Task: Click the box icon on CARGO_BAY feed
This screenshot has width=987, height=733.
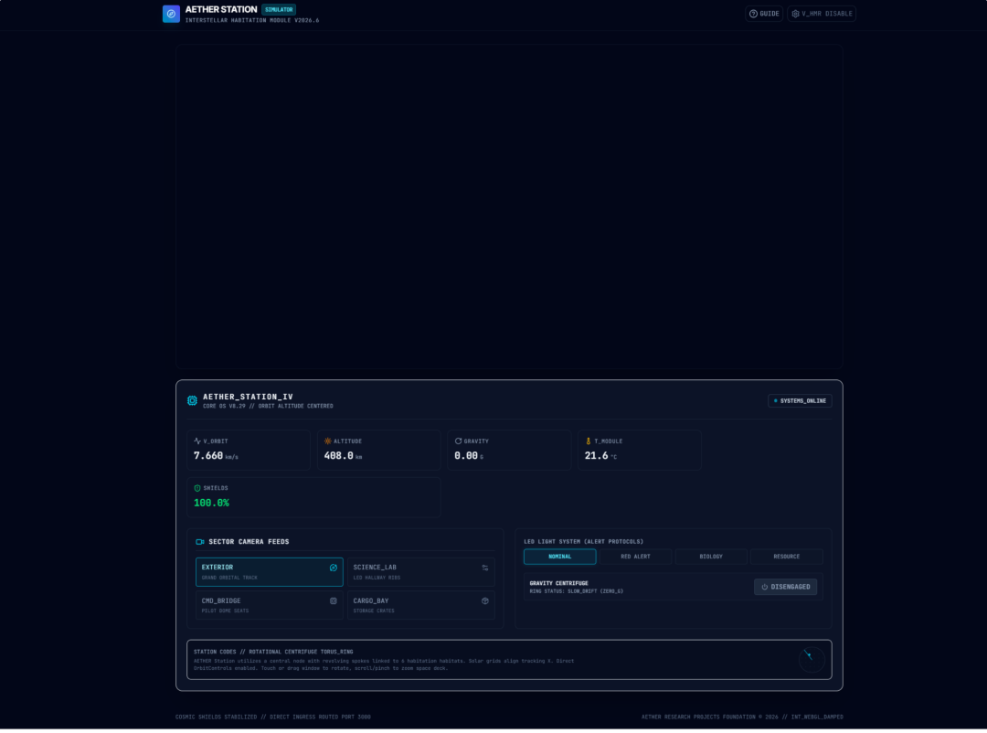Action: 485,600
